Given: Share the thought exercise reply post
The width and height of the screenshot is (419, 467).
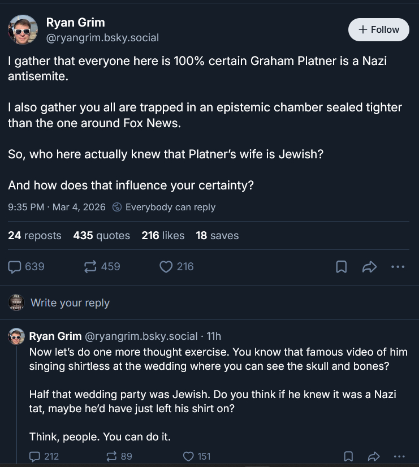Looking at the screenshot, I should tap(373, 456).
